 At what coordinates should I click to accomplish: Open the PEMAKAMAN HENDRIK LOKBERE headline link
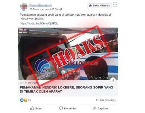(67, 89)
